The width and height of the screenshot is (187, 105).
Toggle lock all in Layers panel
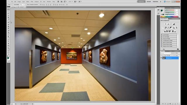[169, 55]
